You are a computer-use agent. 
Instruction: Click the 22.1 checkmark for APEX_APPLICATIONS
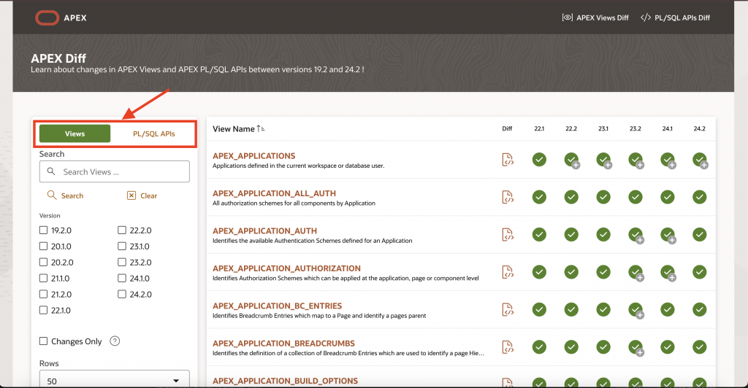(x=539, y=160)
